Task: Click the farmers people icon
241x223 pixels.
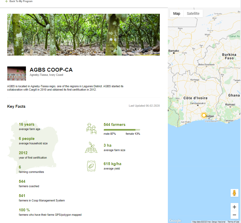Action: tap(91, 128)
